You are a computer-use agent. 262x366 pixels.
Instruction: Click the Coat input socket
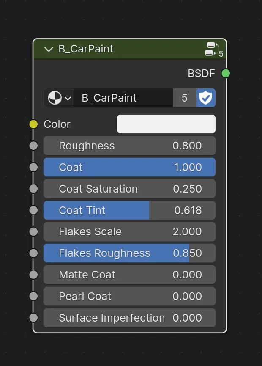click(x=33, y=167)
